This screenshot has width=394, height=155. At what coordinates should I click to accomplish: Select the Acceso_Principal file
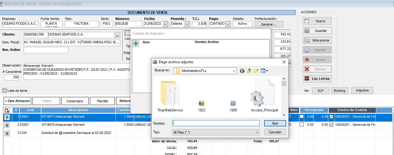[264, 96]
